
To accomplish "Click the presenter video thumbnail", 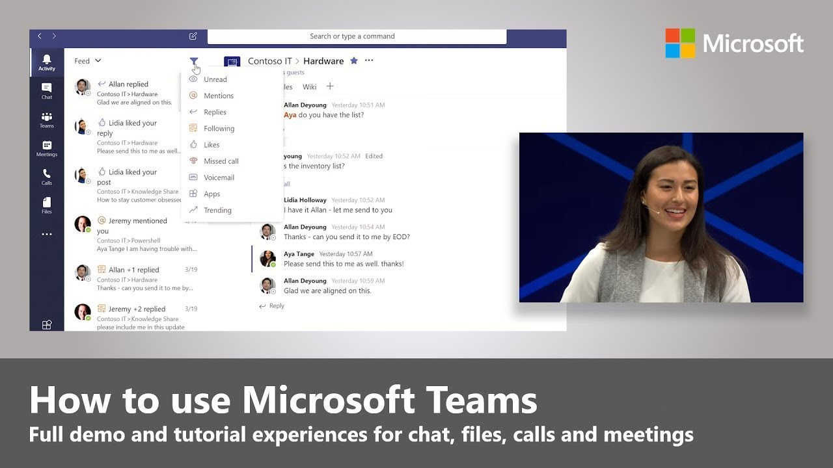I will coord(661,217).
